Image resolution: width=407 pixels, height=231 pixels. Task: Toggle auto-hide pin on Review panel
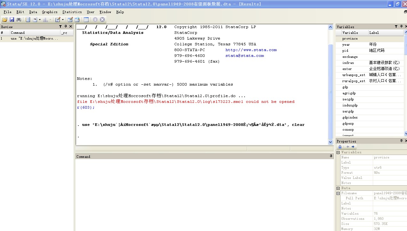pyautogui.click(x=66, y=27)
